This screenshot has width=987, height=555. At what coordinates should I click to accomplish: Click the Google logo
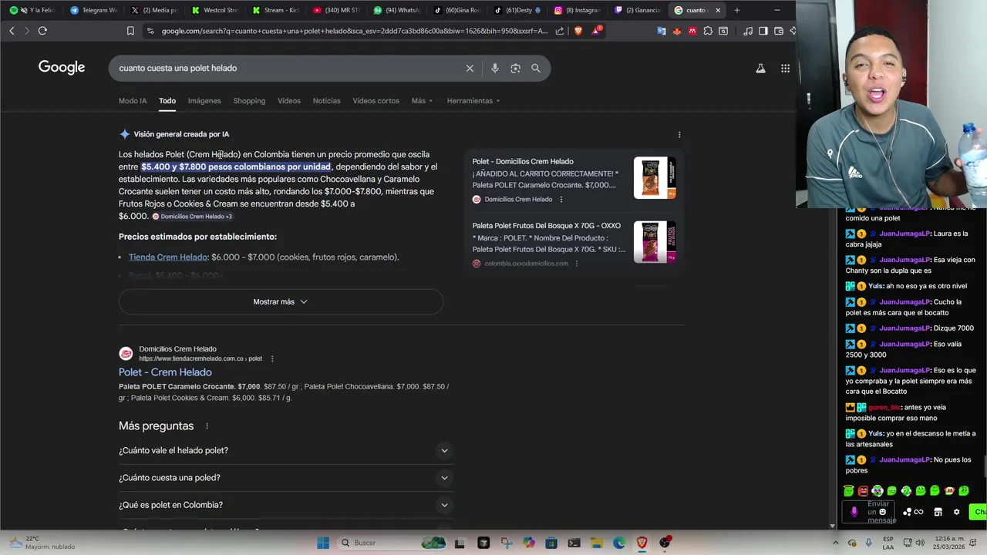[x=62, y=68]
